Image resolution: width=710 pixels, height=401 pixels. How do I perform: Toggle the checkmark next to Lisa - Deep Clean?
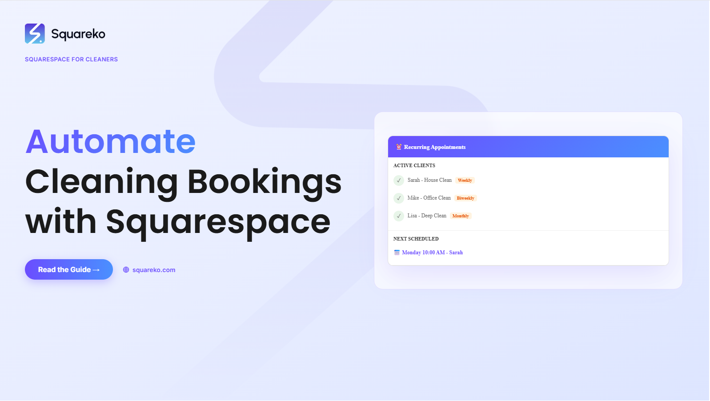399,216
